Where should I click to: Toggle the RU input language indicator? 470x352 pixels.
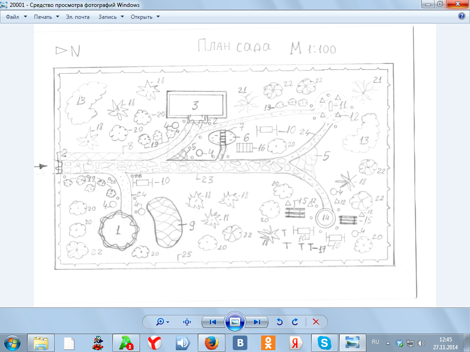[375, 342]
